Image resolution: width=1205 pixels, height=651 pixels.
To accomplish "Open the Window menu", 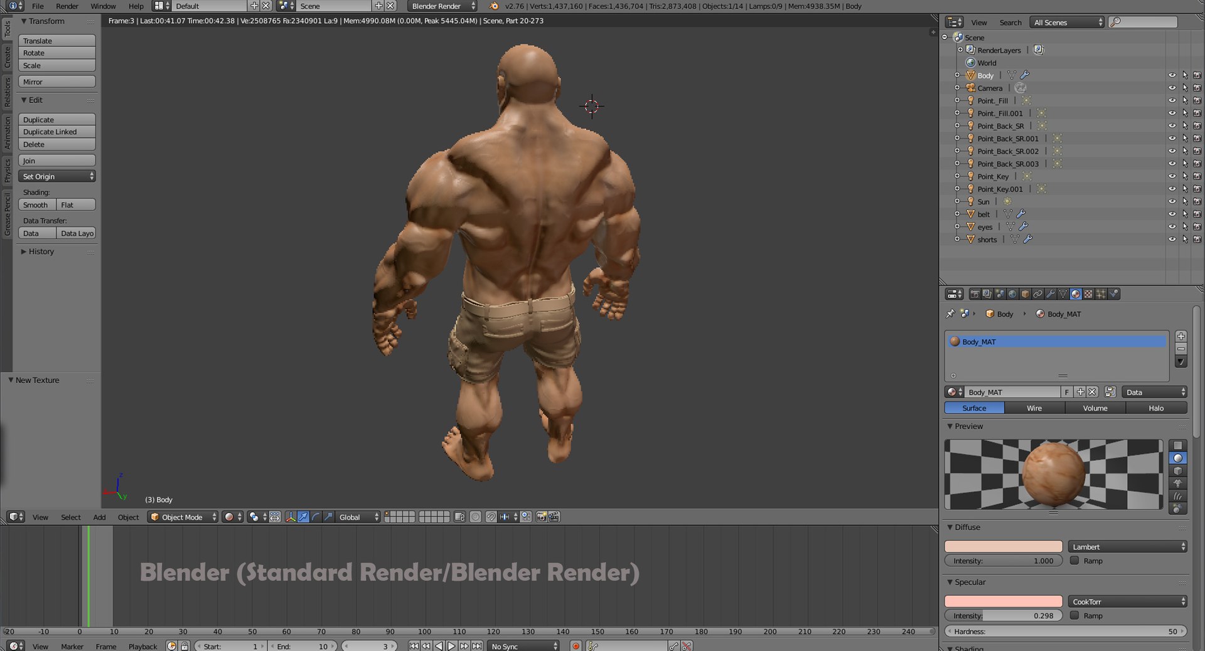I will 103,6.
